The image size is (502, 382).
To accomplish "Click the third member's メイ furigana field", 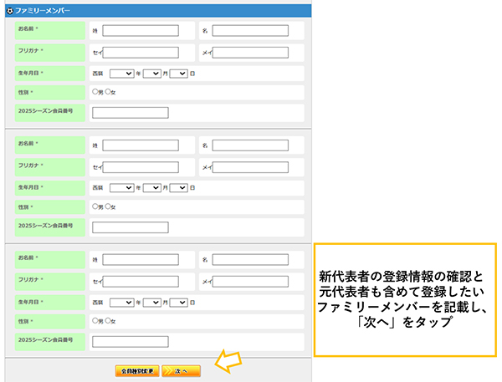I will [250, 280].
